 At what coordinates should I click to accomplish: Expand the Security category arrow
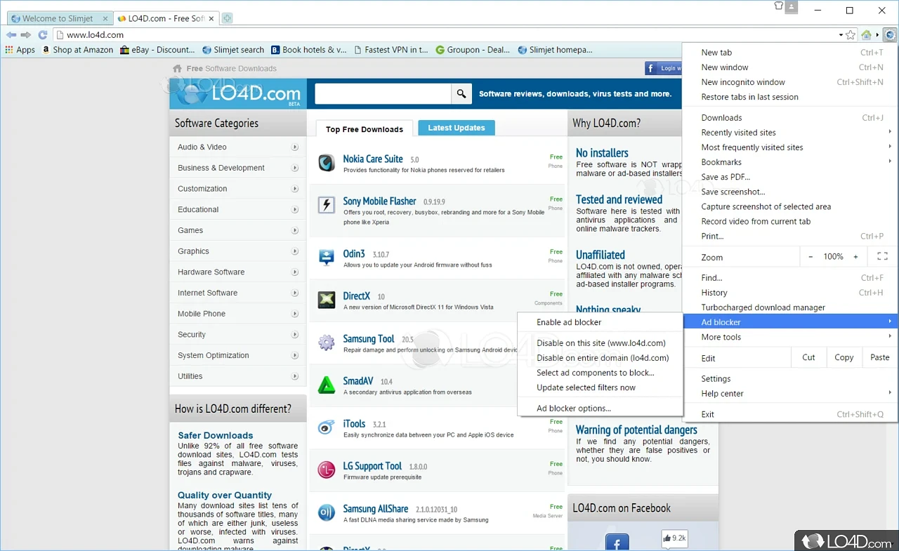click(x=295, y=335)
